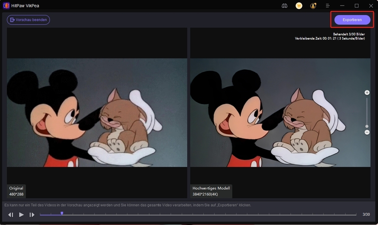Open the shopping cart store icon
This screenshot has height=225, width=378.
pos(299,5)
